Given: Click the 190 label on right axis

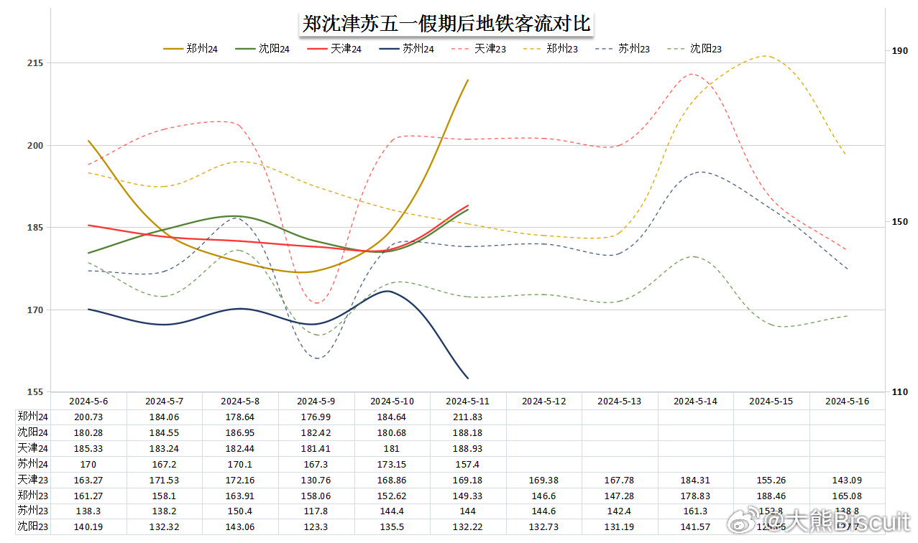Looking at the screenshot, I should [x=899, y=51].
